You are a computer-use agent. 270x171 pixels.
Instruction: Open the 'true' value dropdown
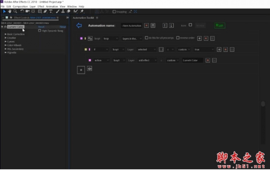(204, 50)
